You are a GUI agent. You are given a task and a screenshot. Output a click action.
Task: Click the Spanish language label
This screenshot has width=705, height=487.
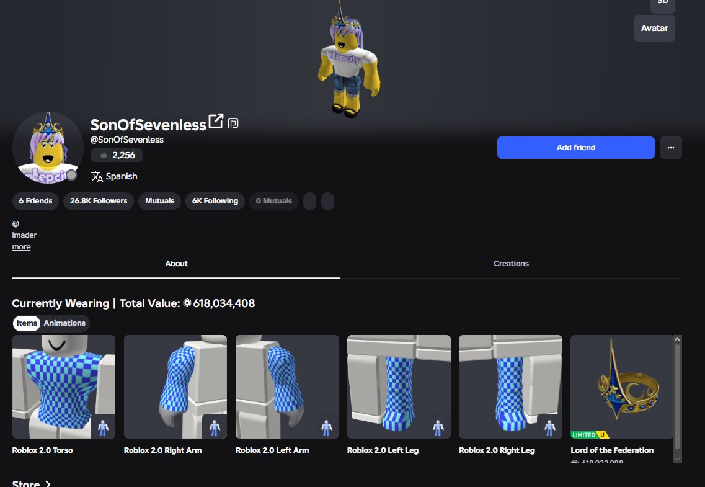[122, 176]
